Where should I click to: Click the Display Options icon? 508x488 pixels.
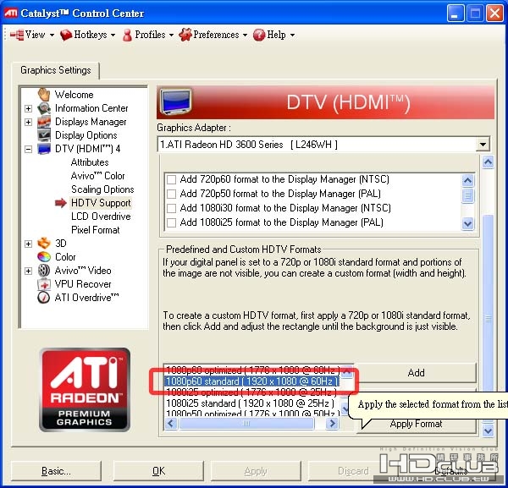(x=44, y=135)
